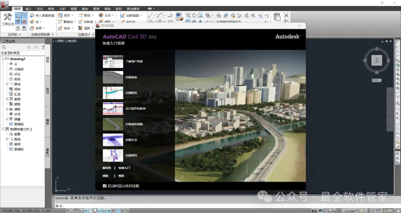Click the Line draw tool icon
Screen dimensions: 401x213
tap(150, 15)
